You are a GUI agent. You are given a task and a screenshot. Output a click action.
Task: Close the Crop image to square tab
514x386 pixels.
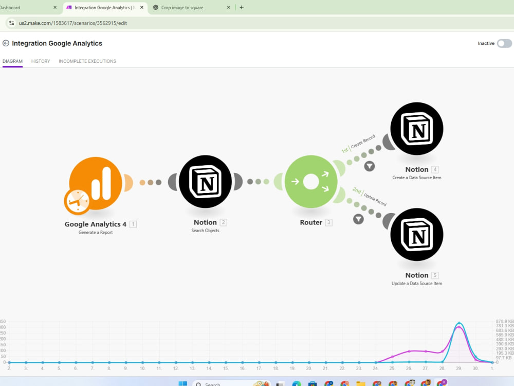(x=229, y=7)
